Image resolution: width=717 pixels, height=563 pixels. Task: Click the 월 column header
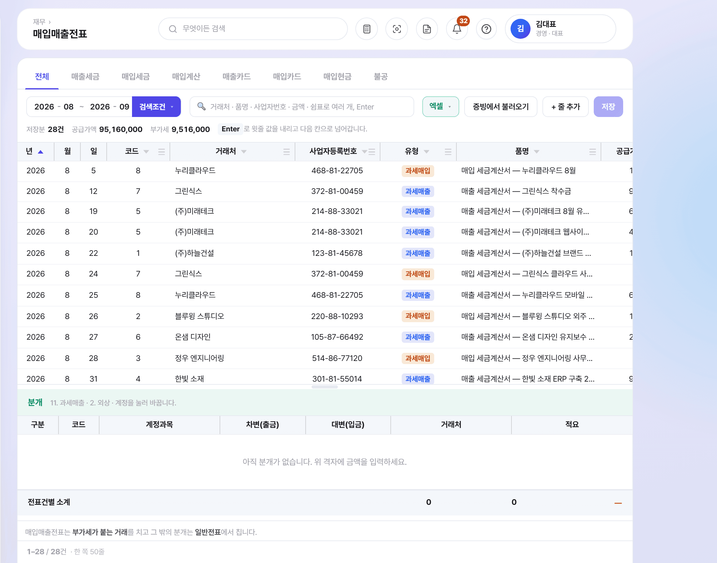click(x=67, y=151)
